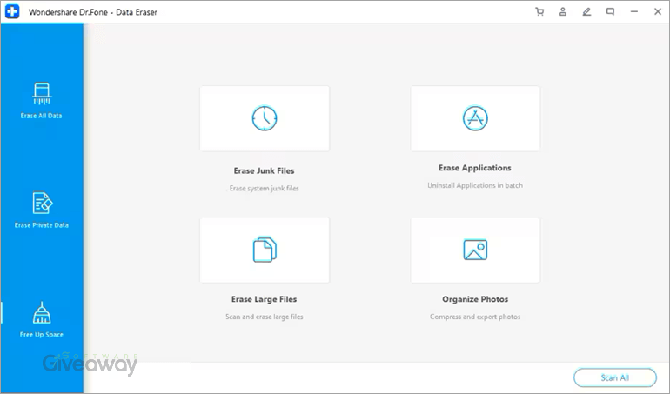Click the 'Uninstall Applications in batch' description

click(x=475, y=185)
